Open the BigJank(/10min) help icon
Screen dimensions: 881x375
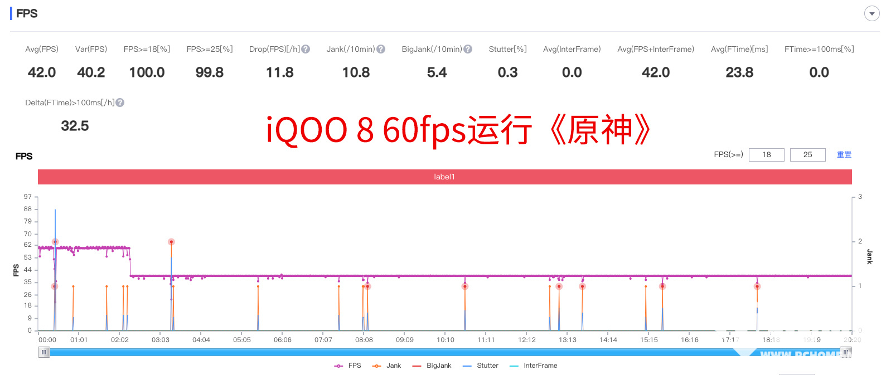468,49
